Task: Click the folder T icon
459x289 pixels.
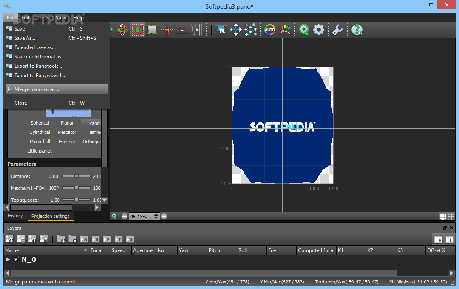Action: (118, 239)
